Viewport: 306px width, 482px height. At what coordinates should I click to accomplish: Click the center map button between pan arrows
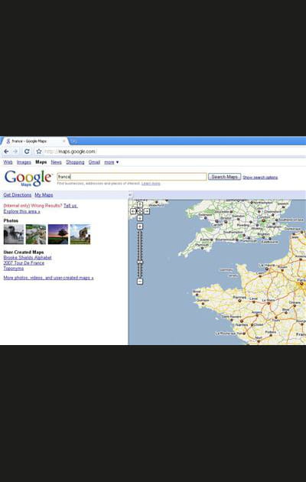coord(140,211)
